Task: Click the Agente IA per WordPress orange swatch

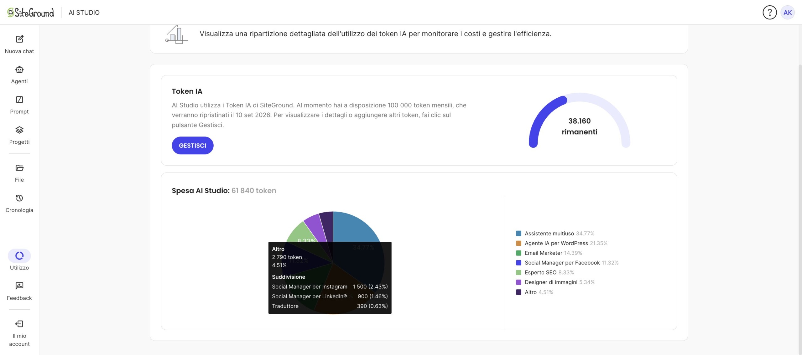Action: click(x=518, y=243)
